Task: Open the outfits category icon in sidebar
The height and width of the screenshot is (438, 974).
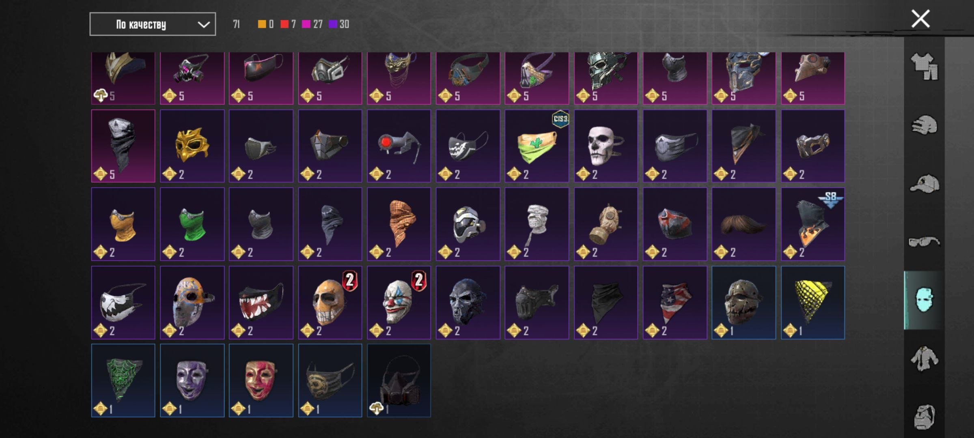Action: [x=924, y=67]
